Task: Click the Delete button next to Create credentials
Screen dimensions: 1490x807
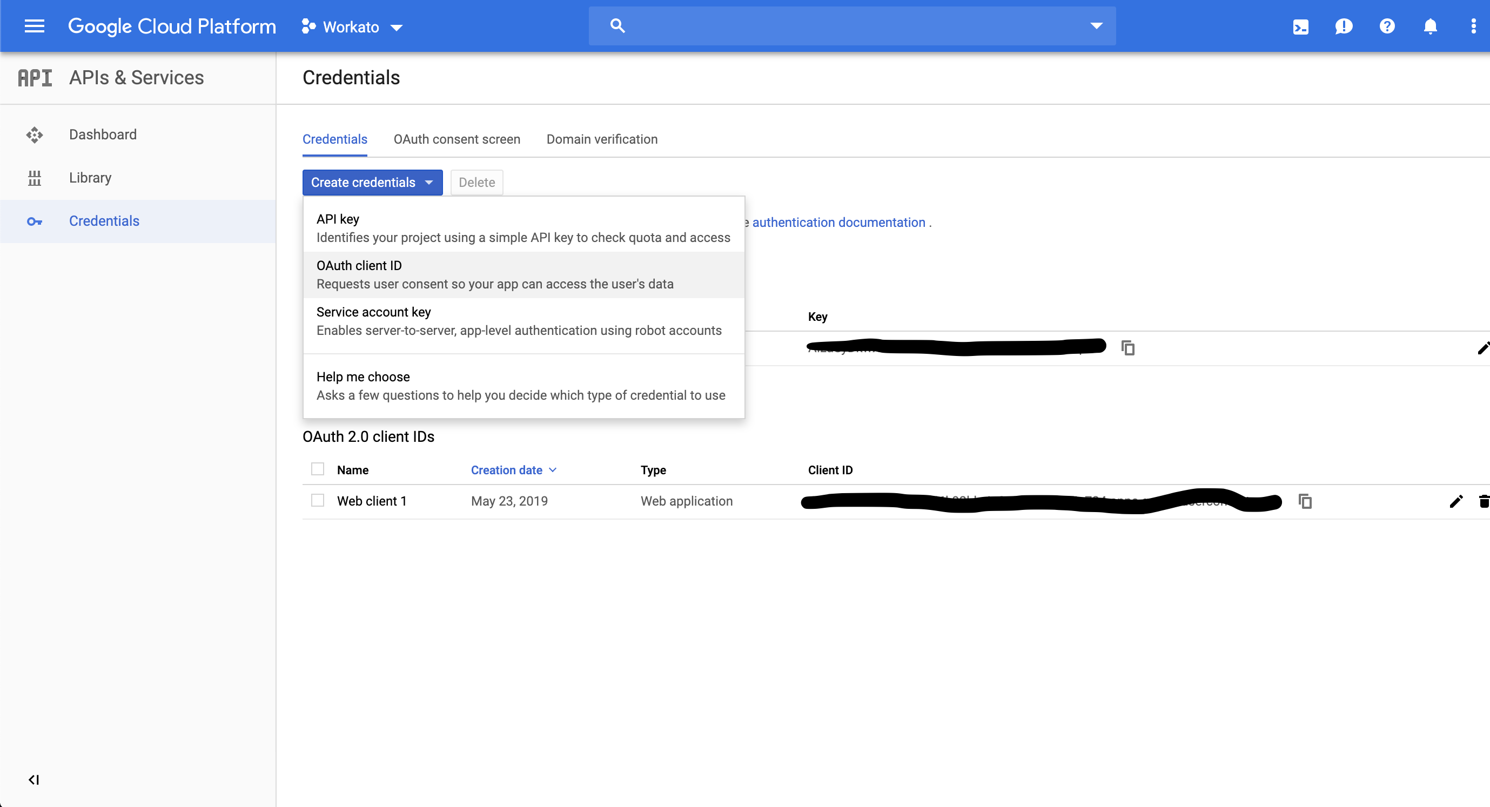Action: click(476, 182)
